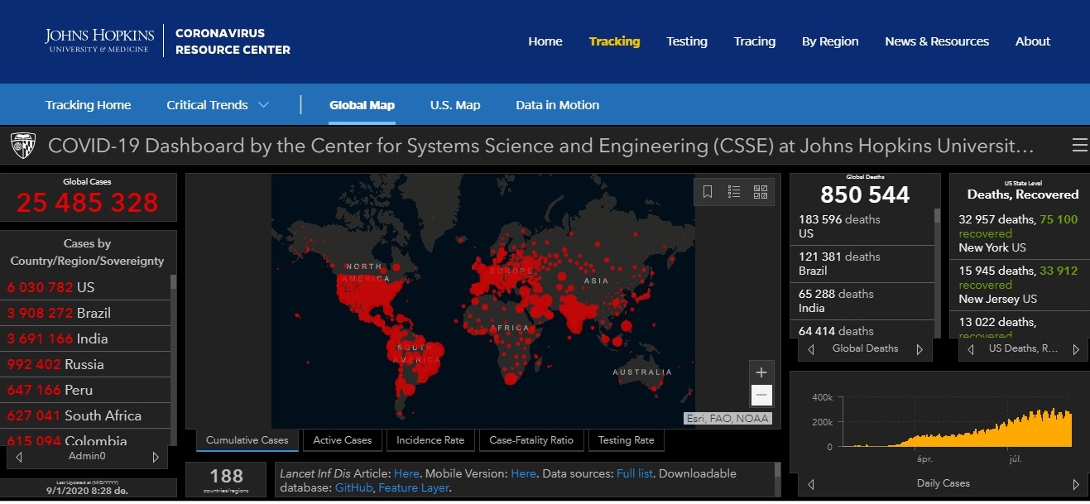Viewport: 1090px width, 504px height.
Task: Click previous arrow beside Global Deaths
Action: coord(811,349)
